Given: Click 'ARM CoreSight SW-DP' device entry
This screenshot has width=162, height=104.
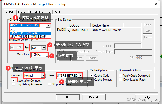Looking at the screenshot, I should click(x=106, y=30).
